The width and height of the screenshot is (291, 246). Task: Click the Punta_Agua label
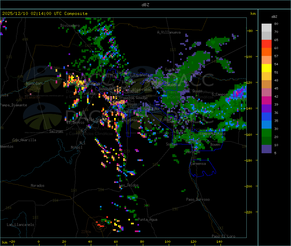(147, 219)
